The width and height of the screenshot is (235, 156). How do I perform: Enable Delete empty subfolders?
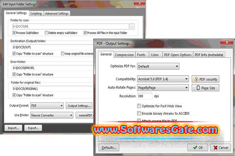(x=46, y=33)
